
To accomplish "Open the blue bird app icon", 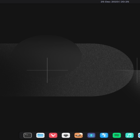I will click(104, 135).
